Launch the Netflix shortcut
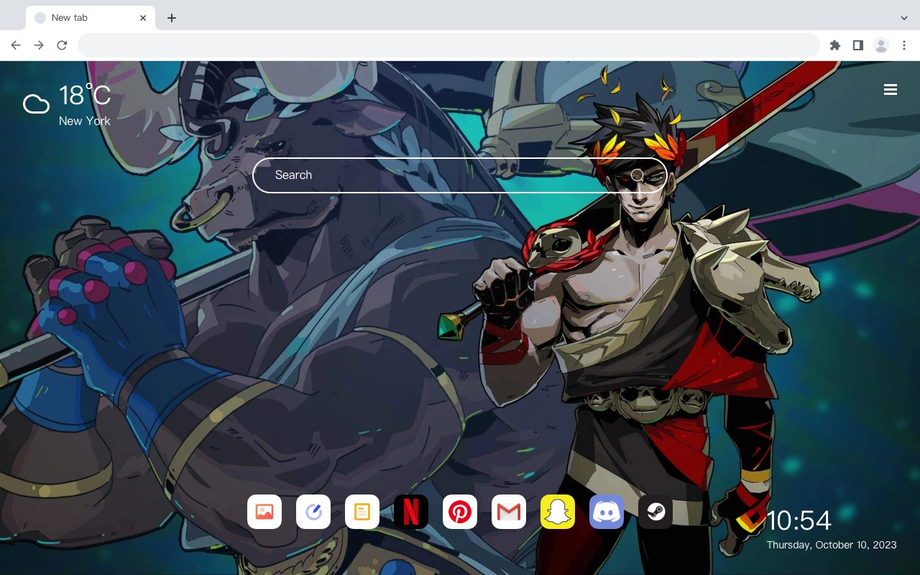 [411, 512]
